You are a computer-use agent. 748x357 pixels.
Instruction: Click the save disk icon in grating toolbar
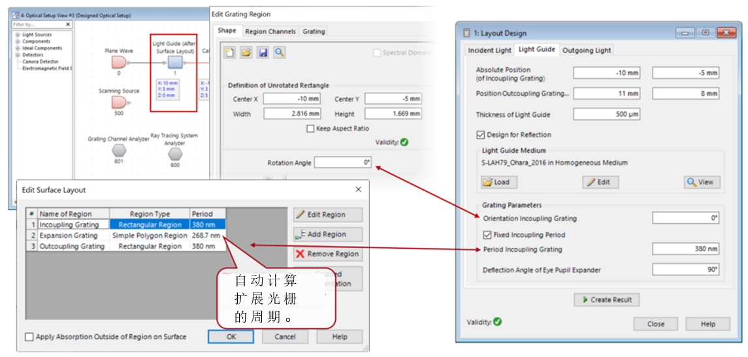pos(263,52)
